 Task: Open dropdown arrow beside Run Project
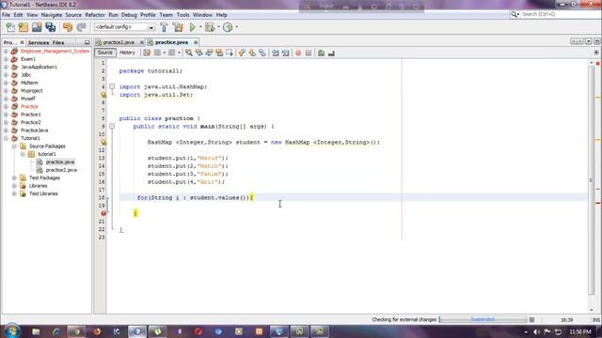(200, 27)
